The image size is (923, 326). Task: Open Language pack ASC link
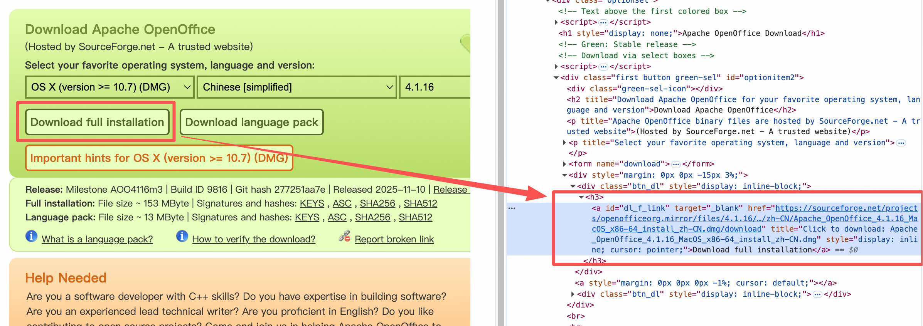click(x=337, y=217)
